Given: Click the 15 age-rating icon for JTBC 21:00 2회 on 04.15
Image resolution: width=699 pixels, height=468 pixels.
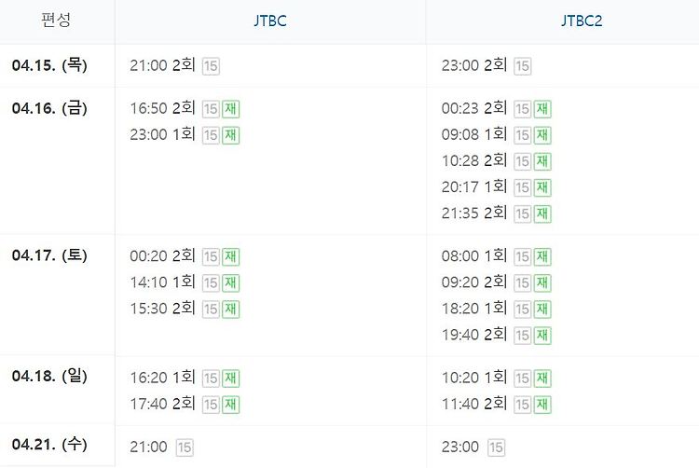Looking at the screenshot, I should (x=211, y=66).
